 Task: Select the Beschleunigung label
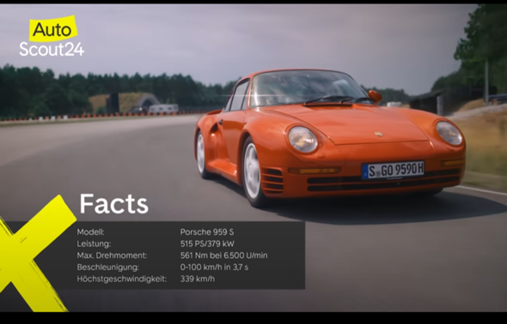tap(108, 267)
